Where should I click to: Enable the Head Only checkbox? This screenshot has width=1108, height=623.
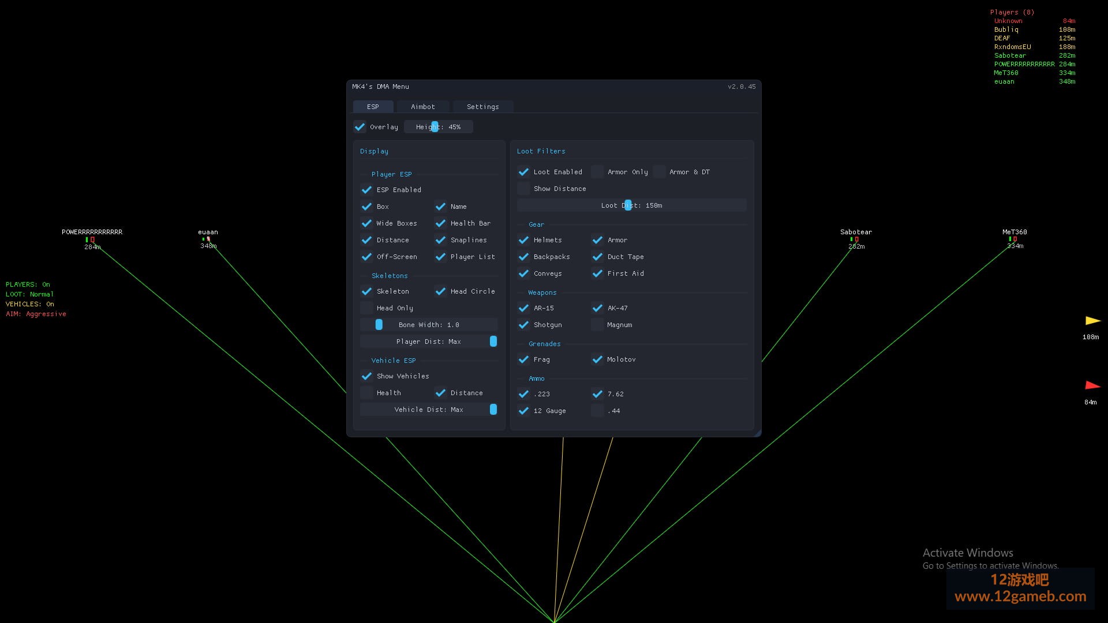point(366,308)
